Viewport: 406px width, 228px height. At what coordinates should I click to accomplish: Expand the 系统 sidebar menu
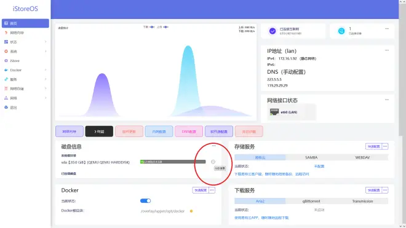[25, 51]
